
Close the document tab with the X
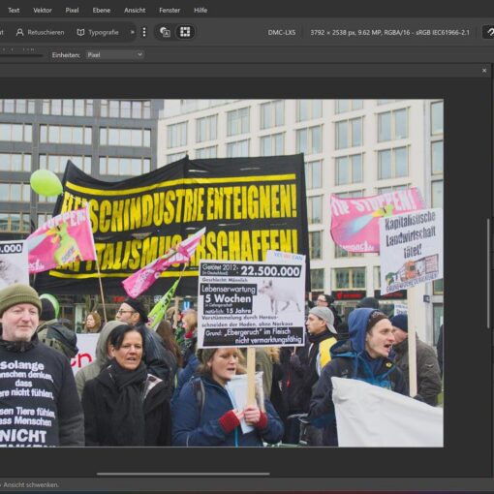click(x=484, y=71)
